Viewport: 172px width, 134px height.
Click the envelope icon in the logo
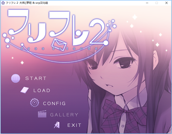point(59,45)
